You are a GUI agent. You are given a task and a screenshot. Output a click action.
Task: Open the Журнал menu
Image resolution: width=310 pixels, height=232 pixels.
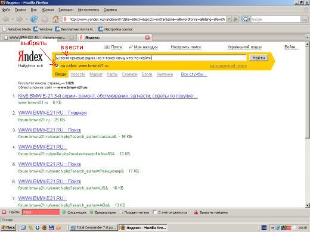pyautogui.click(x=48, y=10)
